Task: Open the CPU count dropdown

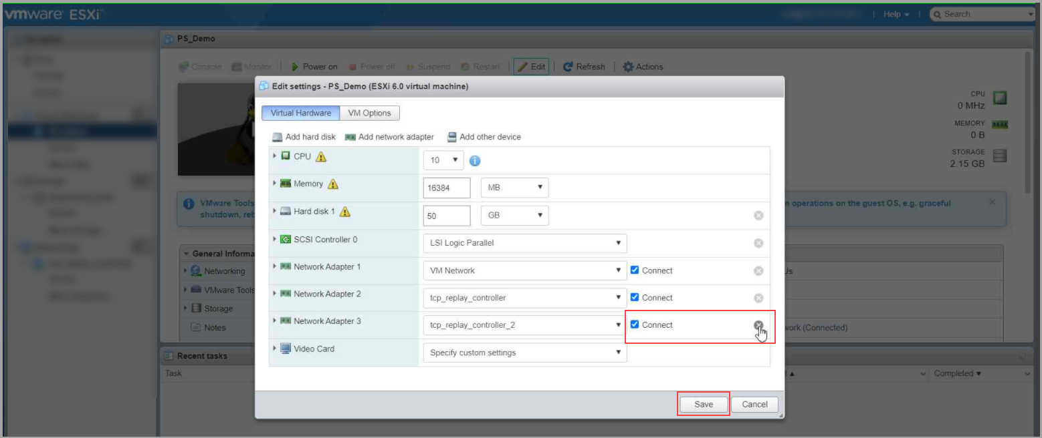Action: pos(443,160)
